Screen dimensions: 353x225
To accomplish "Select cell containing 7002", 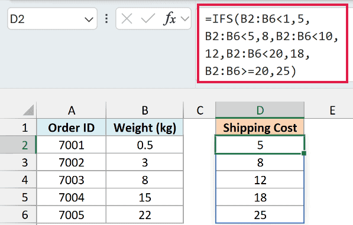I will pos(71,162).
